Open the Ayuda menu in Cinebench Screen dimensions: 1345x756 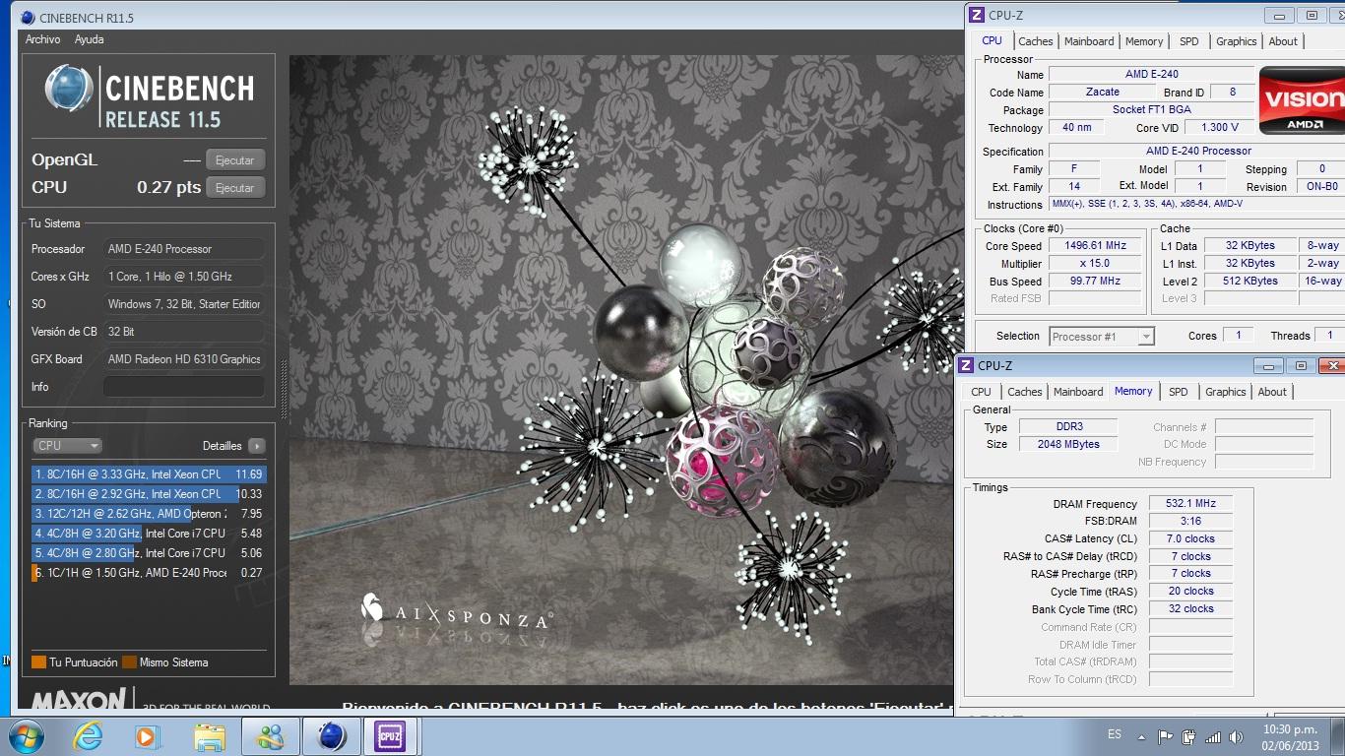[x=90, y=39]
